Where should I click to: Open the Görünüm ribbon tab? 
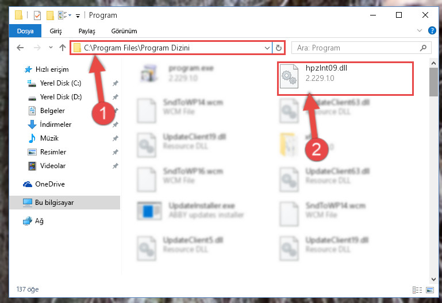(124, 31)
